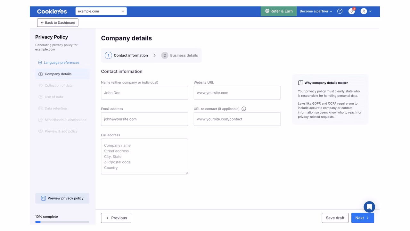Open the notifications bell icon

coord(351,11)
